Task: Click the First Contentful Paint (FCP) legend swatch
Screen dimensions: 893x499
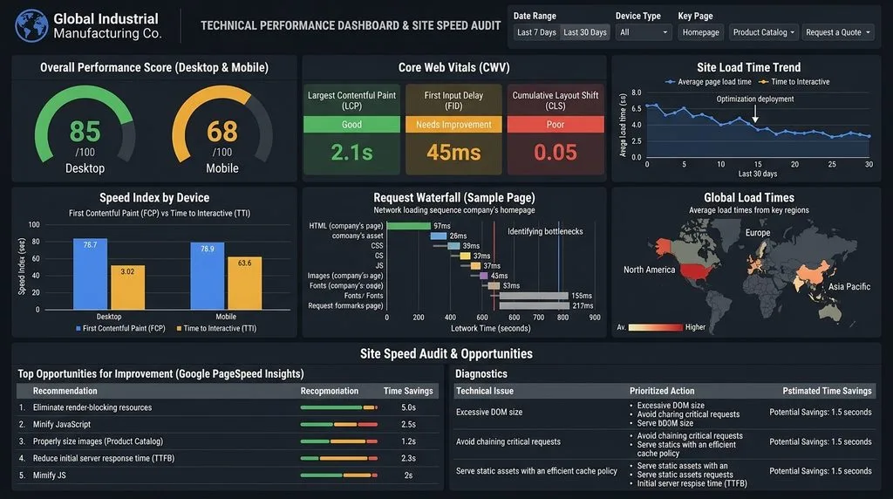Action: pos(78,329)
